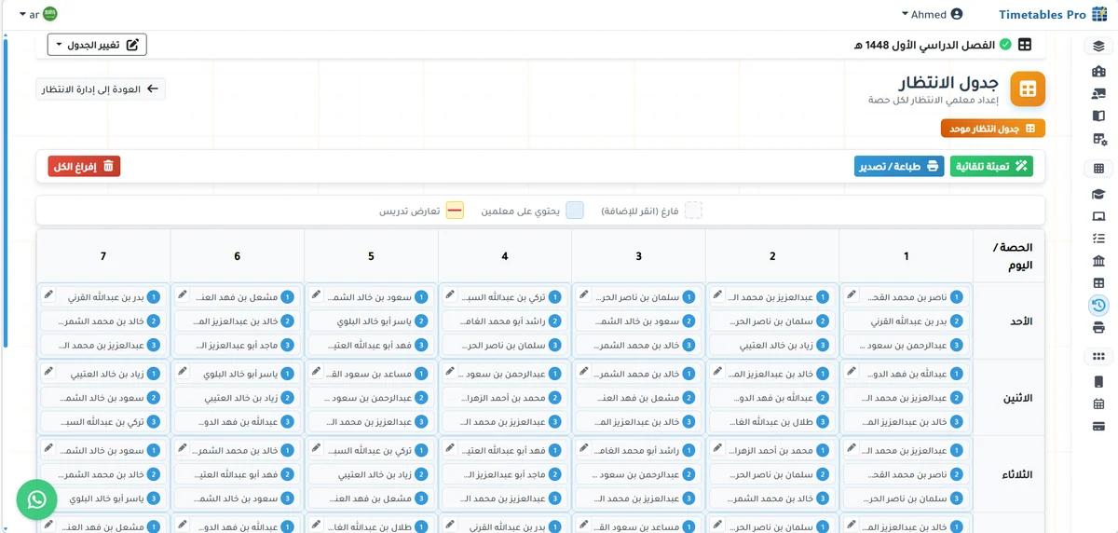This screenshot has width=1118, height=533.
Task: Edit waiting teachers for الثلاثاء period 1
Action: [852, 447]
